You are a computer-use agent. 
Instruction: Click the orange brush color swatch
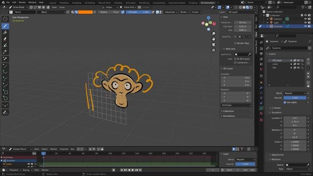pos(85,12)
